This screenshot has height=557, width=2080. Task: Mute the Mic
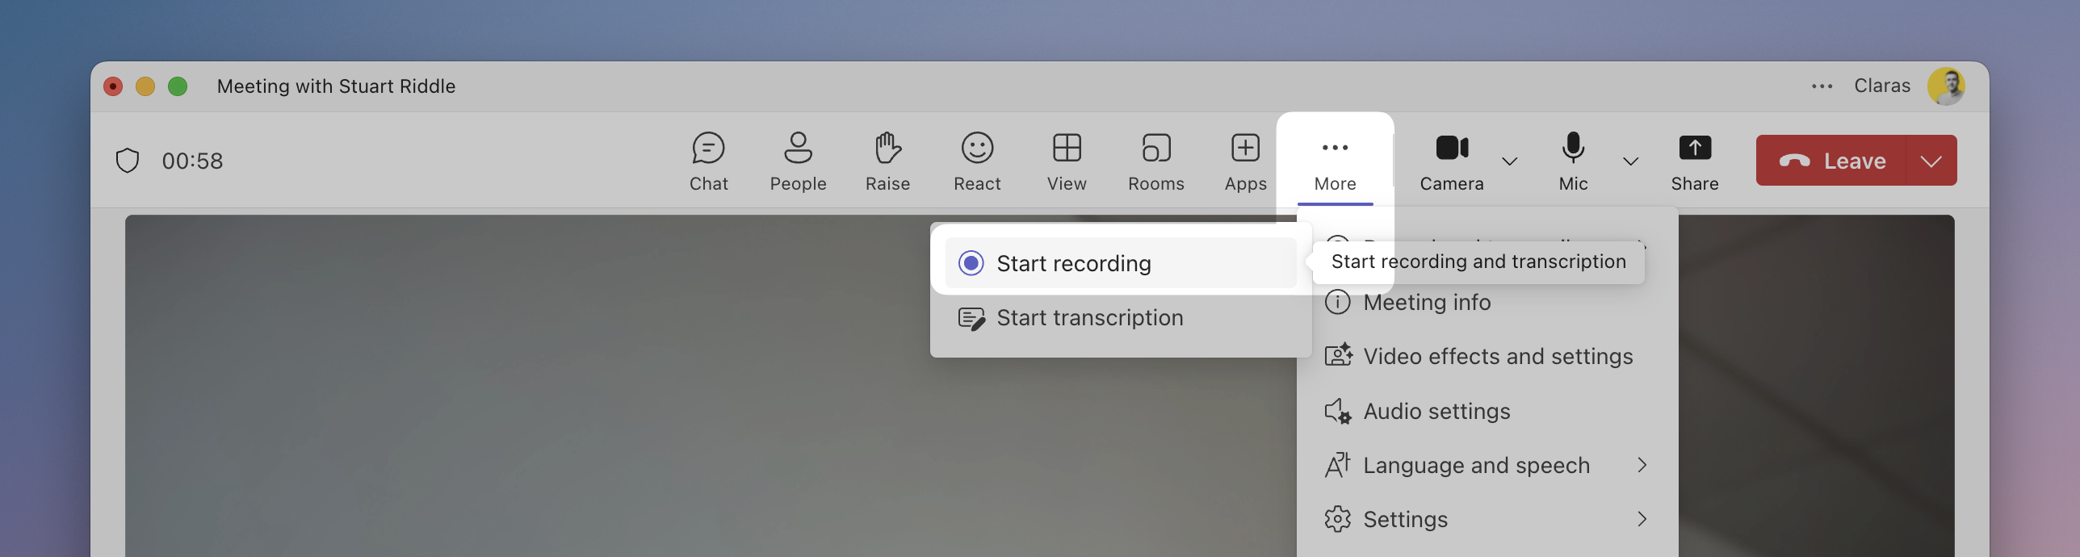click(x=1573, y=161)
